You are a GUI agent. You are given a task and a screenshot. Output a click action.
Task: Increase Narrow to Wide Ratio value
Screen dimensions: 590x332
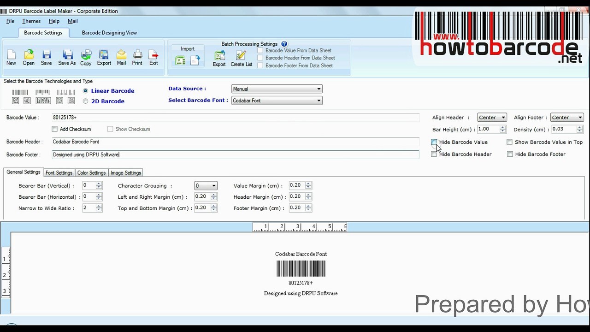click(99, 206)
